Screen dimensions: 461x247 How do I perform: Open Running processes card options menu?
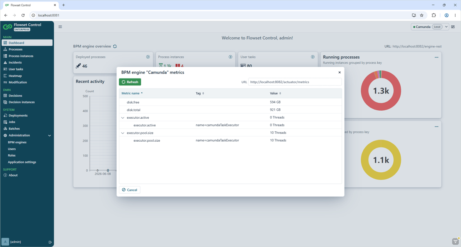pyautogui.click(x=436, y=57)
